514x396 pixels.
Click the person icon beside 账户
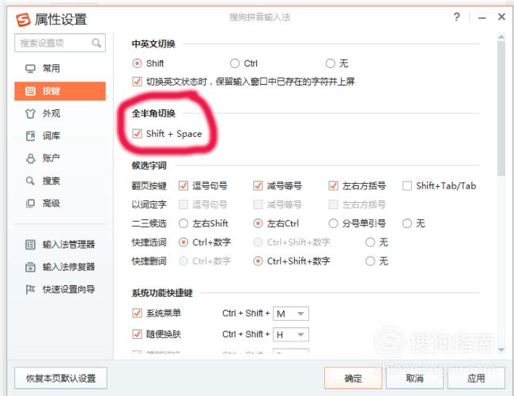pos(30,158)
